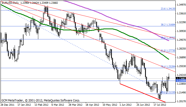Image resolution: width=186 pixels, height=107 pixels.
Task: Click the 1.30930 price axis value
Action: tap(181, 31)
